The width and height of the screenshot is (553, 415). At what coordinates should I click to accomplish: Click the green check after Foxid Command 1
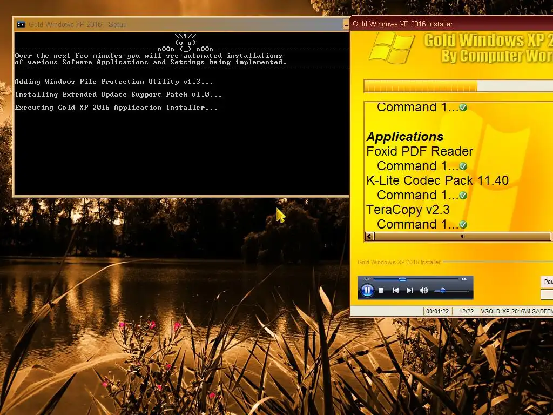coord(463,166)
